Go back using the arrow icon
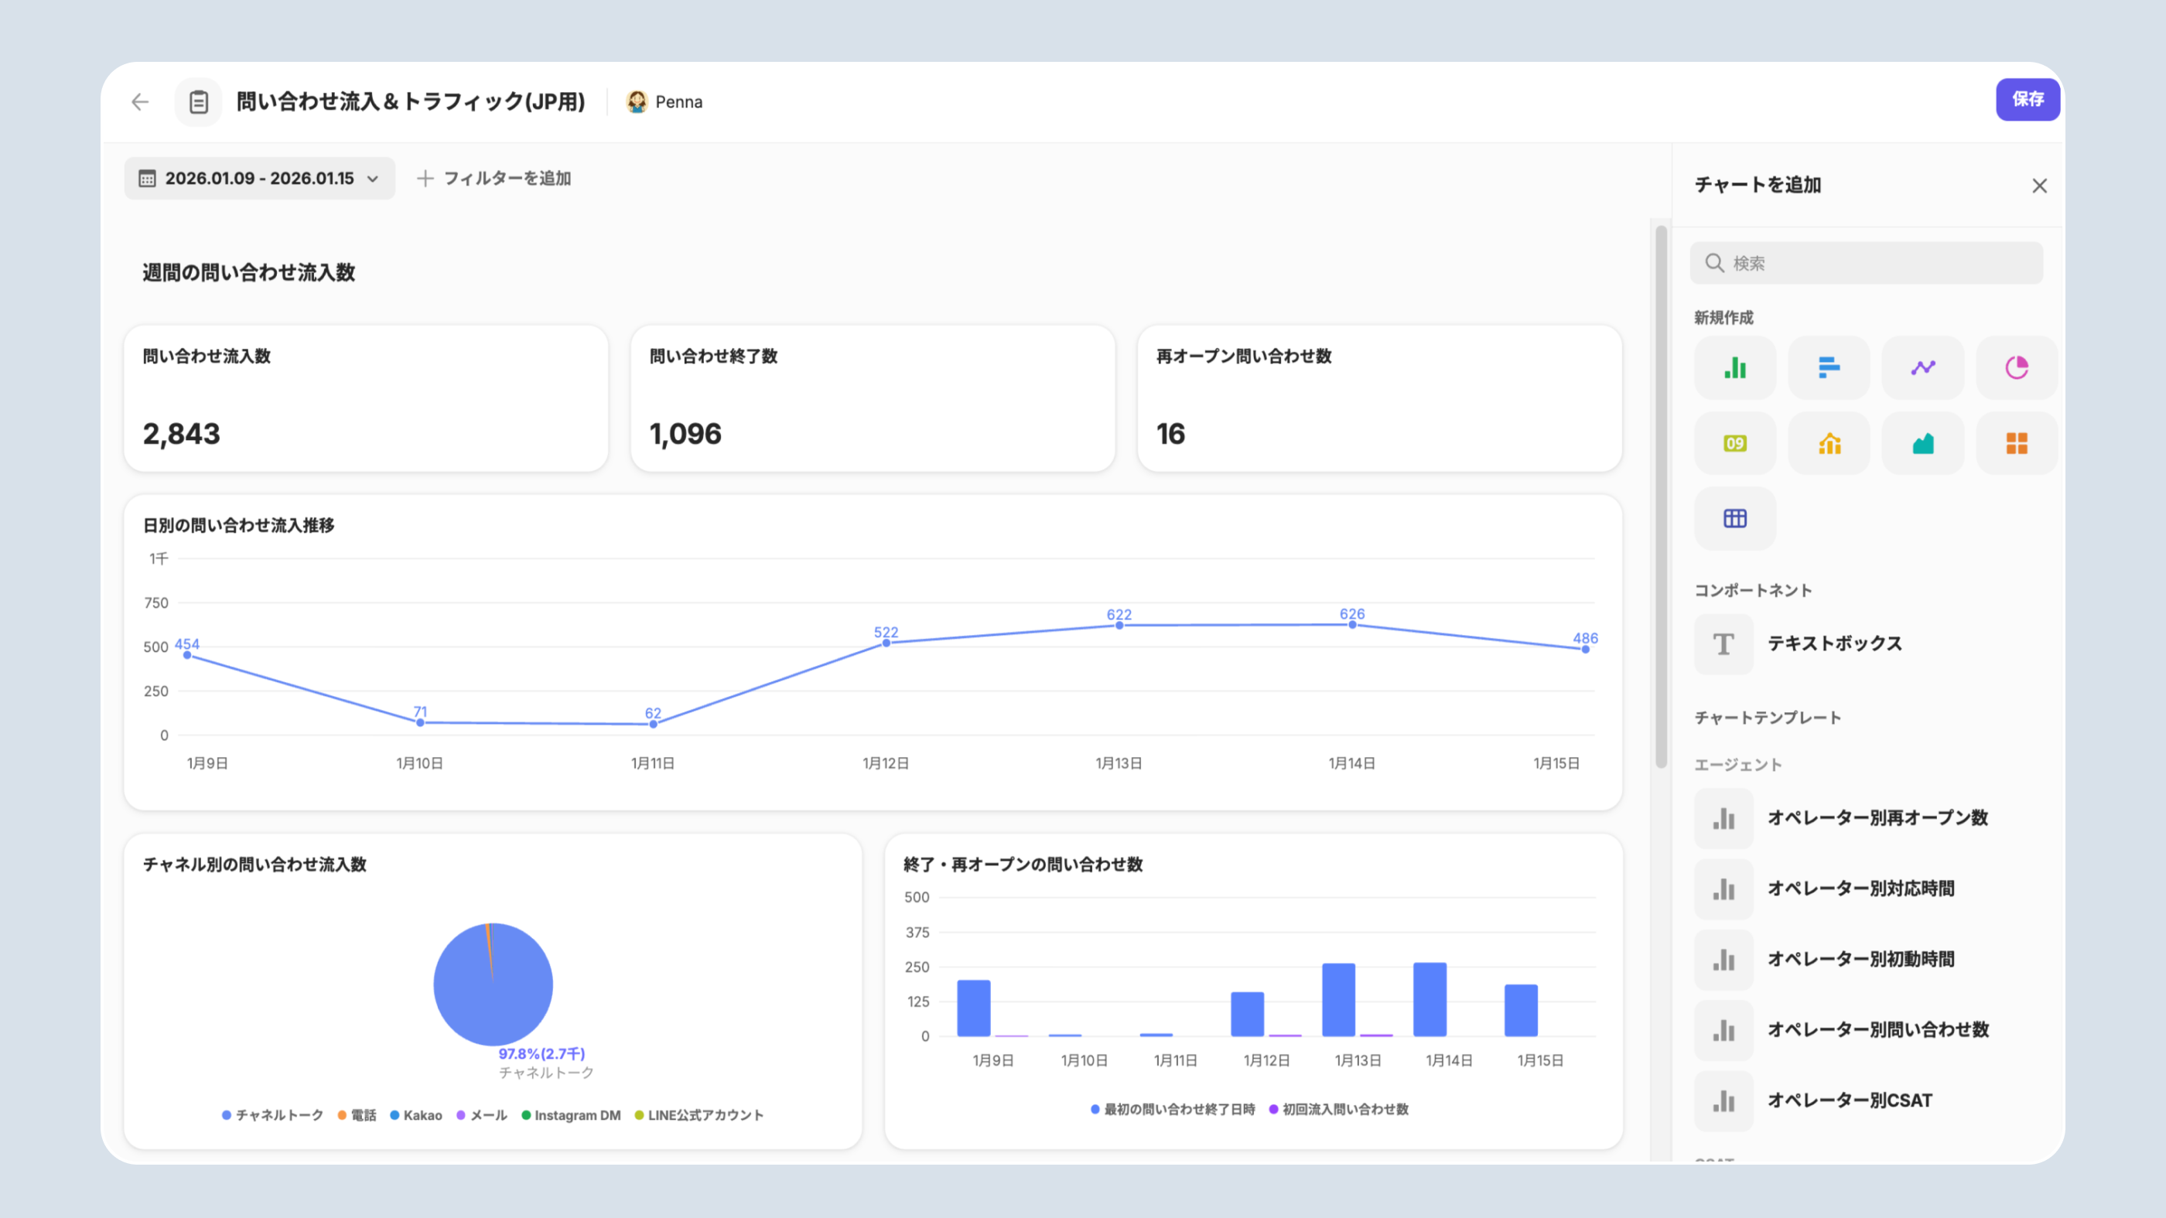The height and width of the screenshot is (1218, 2166). (x=139, y=102)
